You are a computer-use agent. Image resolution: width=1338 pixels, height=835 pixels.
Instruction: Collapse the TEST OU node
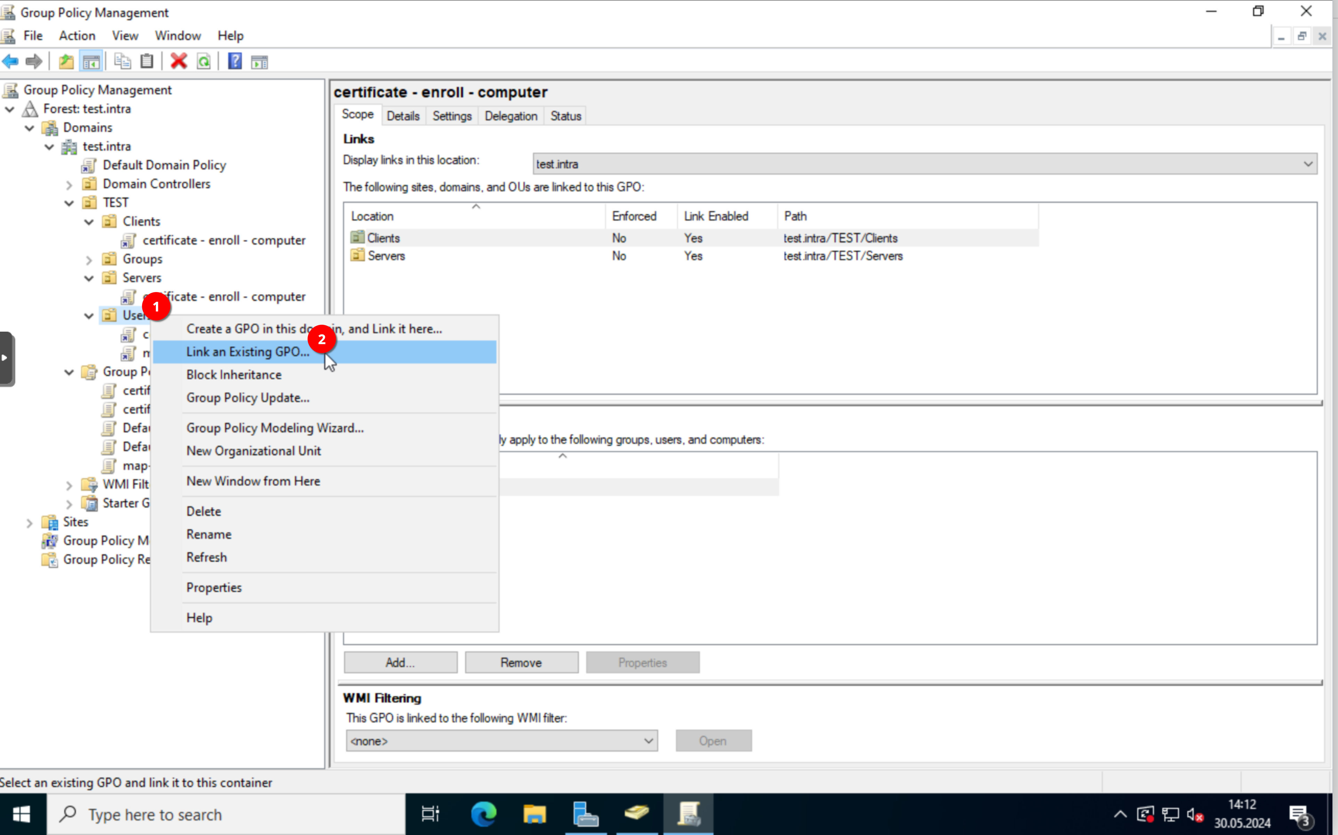pyautogui.click(x=69, y=203)
